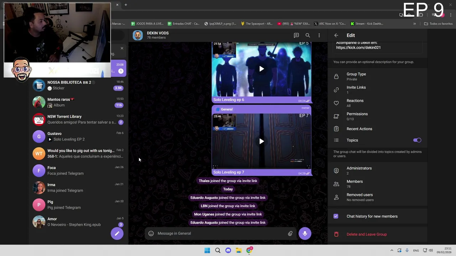This screenshot has height=256, width=456.
Task: Open group call icon in DEKIN VODS header
Action: click(296, 35)
